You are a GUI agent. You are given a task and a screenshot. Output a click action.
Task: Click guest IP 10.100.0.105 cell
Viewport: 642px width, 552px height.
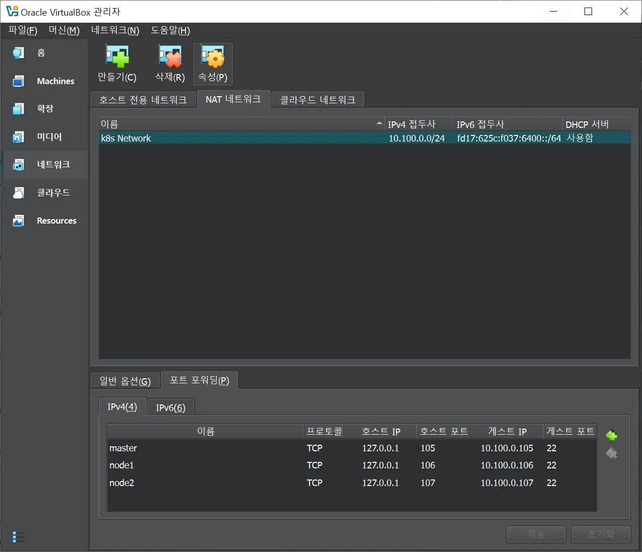507,448
